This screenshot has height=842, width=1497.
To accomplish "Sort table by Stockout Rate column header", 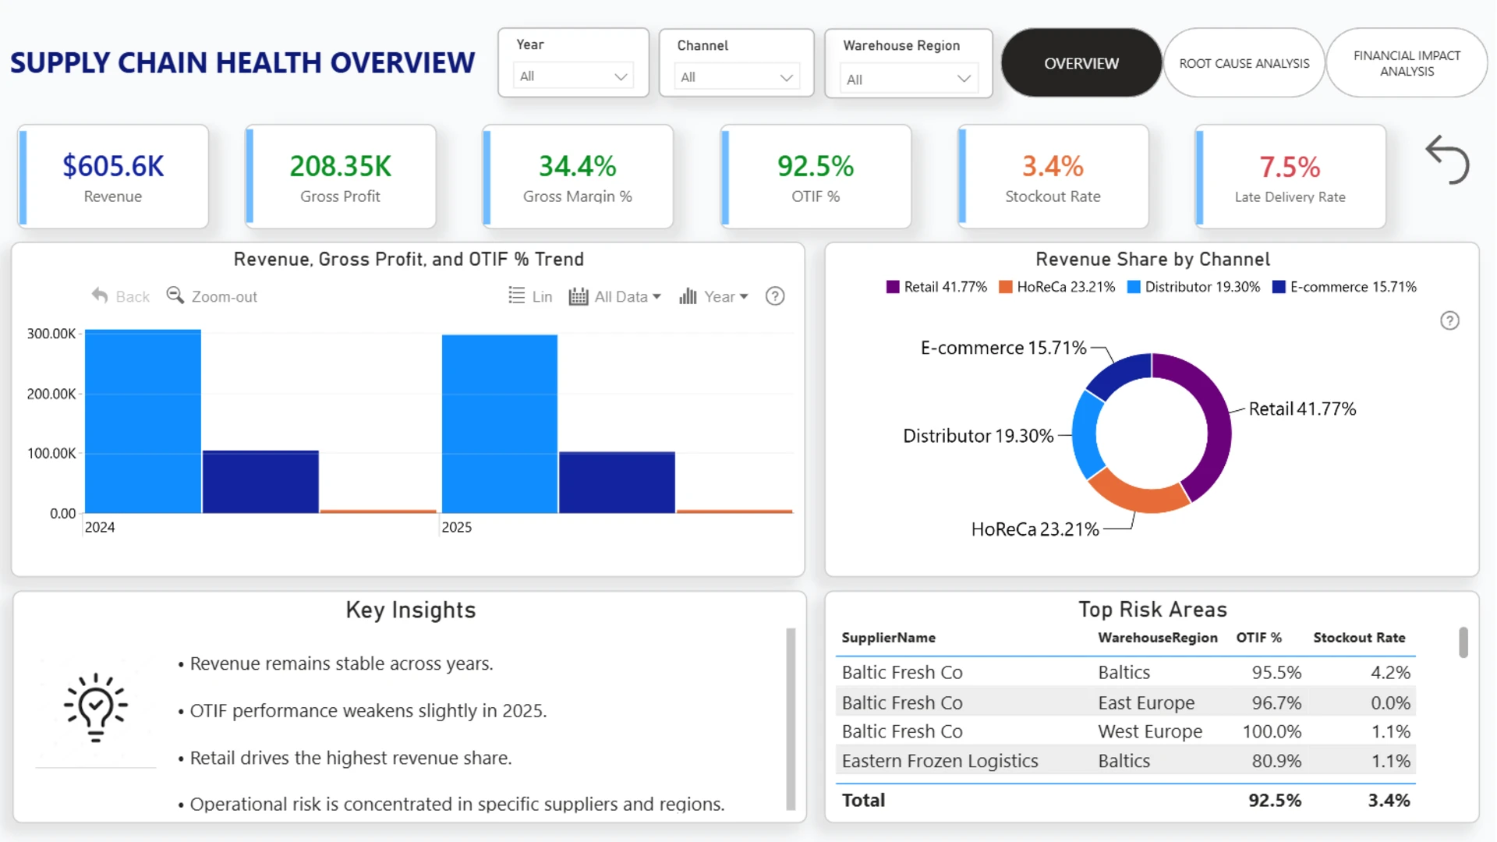I will point(1359,638).
